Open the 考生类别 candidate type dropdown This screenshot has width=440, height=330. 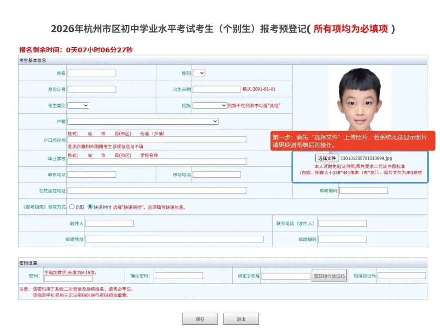click(x=78, y=105)
